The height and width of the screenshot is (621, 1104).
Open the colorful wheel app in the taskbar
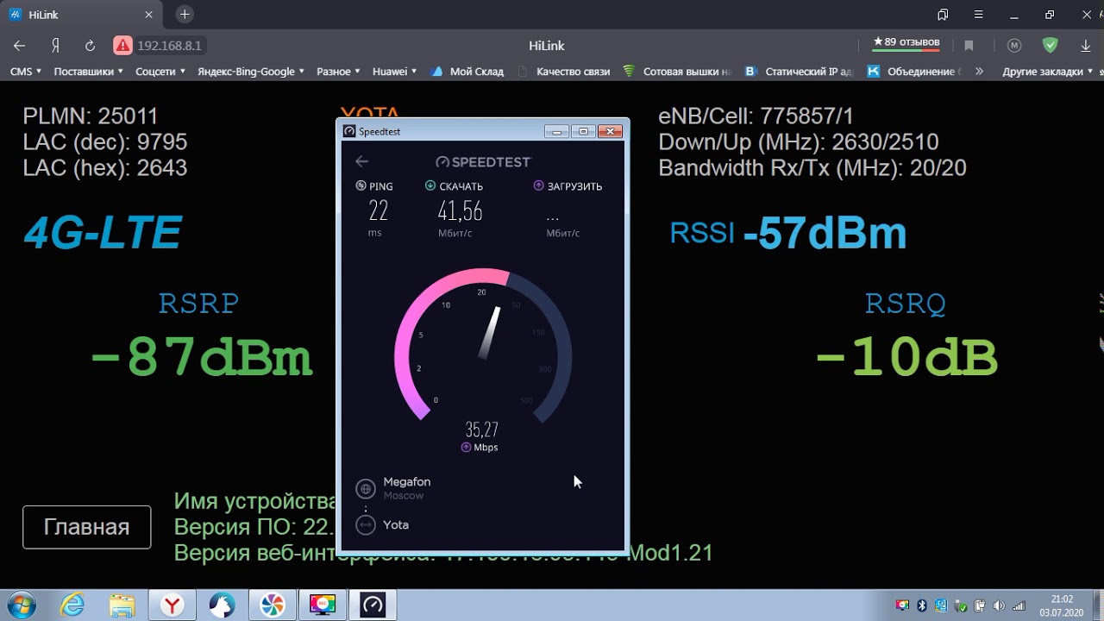pos(273,605)
